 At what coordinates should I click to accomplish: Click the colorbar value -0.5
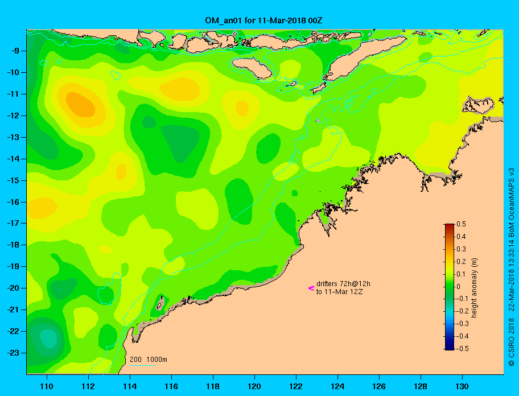click(463, 349)
